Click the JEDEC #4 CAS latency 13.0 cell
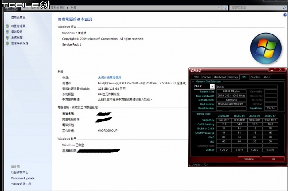Image resolution: width=288 pixels, height=191 pixels. 224,124
